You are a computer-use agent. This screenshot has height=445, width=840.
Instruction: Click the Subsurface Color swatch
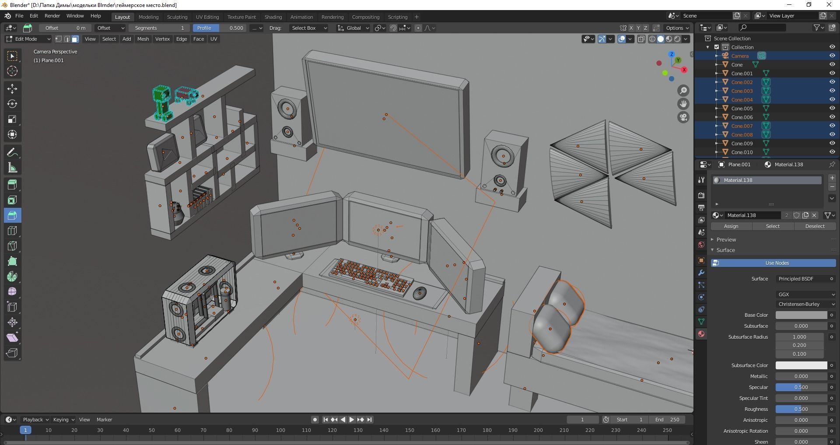pyautogui.click(x=801, y=365)
